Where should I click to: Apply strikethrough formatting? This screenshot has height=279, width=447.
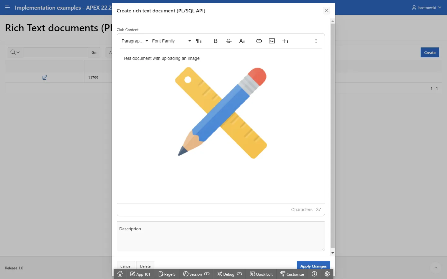point(229,41)
